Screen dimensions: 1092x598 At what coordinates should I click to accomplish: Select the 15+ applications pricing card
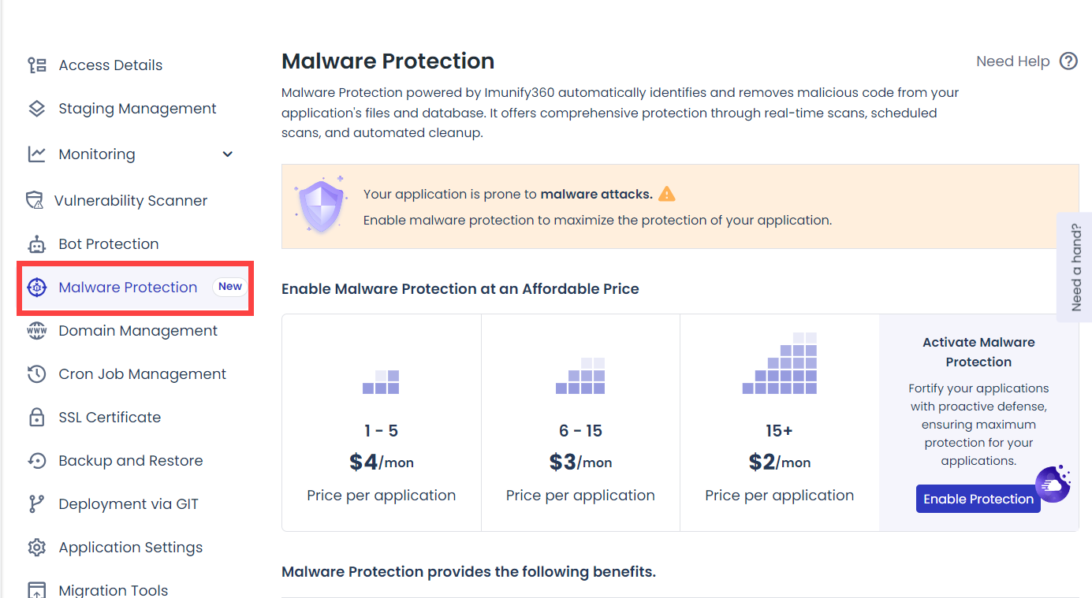[779, 422]
